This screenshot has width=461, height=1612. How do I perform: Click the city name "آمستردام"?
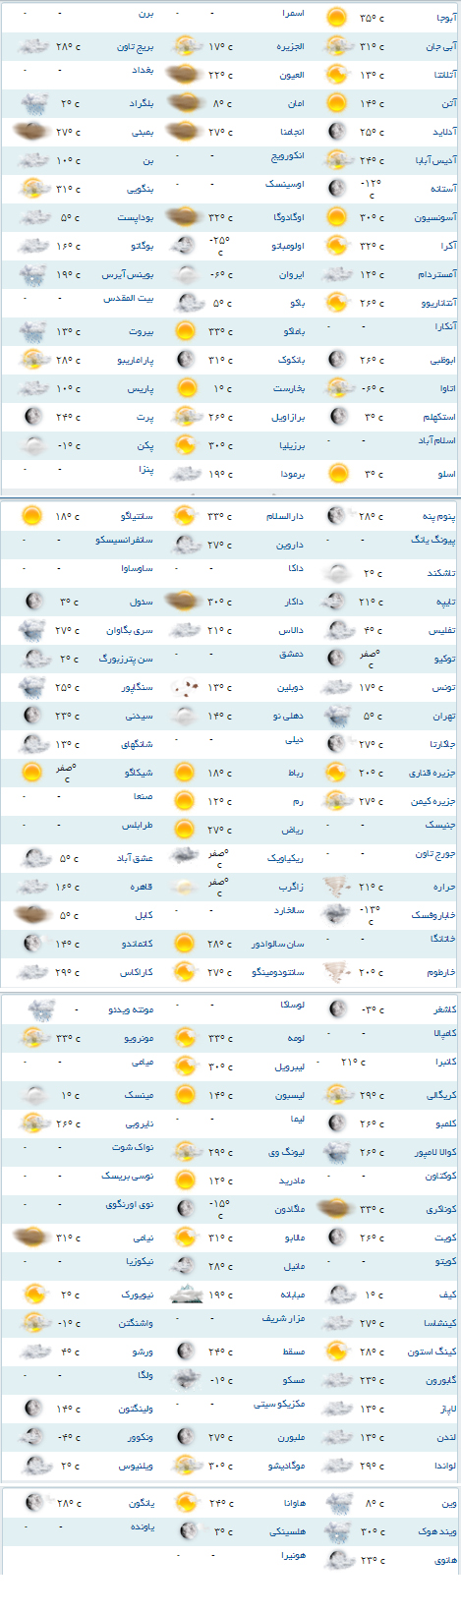click(x=436, y=275)
